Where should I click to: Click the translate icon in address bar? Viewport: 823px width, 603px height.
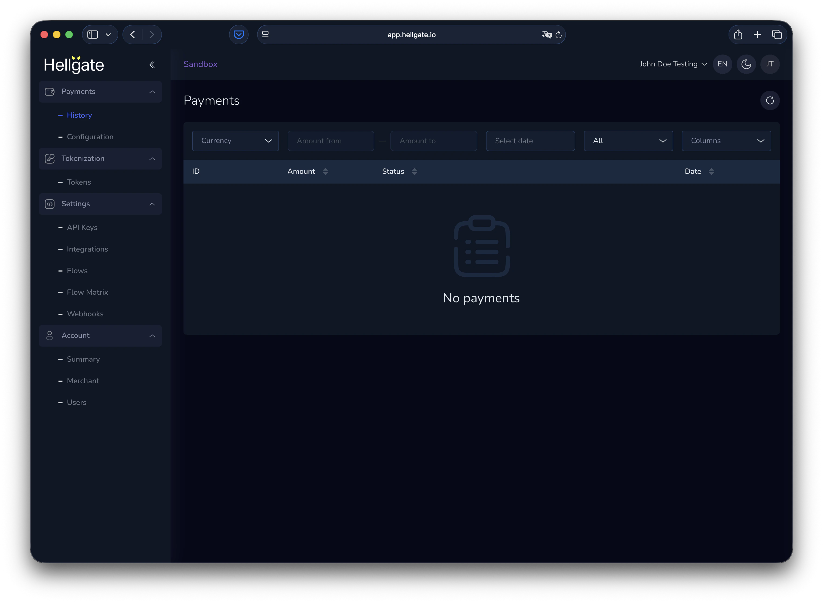[546, 35]
